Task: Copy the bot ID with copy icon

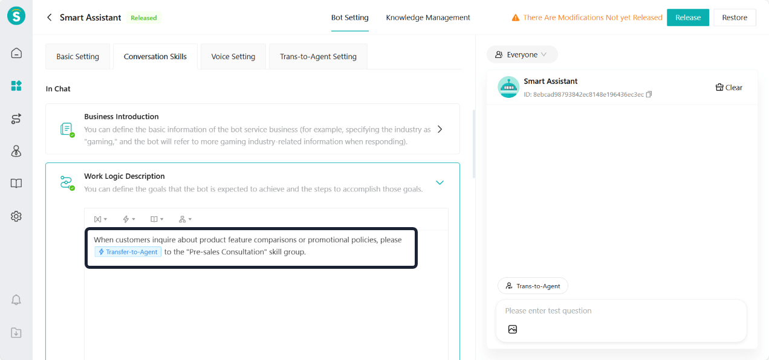Action: (x=649, y=95)
